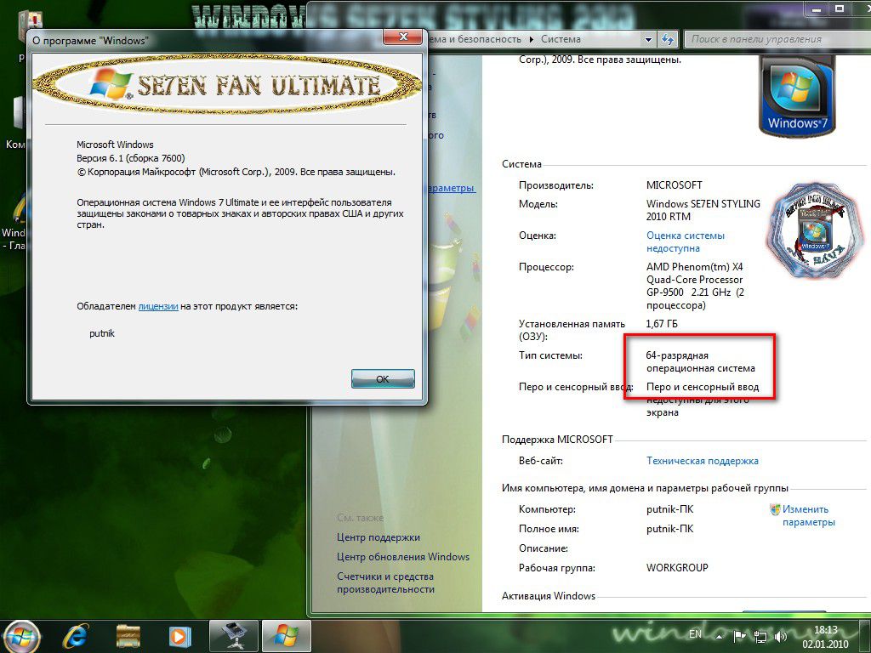Image resolution: width=871 pixels, height=653 pixels.
Task: Focus the Control Panel search field
Action: click(777, 39)
